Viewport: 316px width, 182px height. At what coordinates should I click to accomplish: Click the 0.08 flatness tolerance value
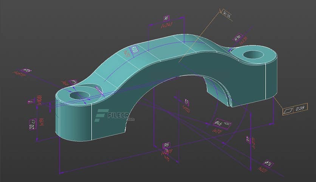[301, 109]
